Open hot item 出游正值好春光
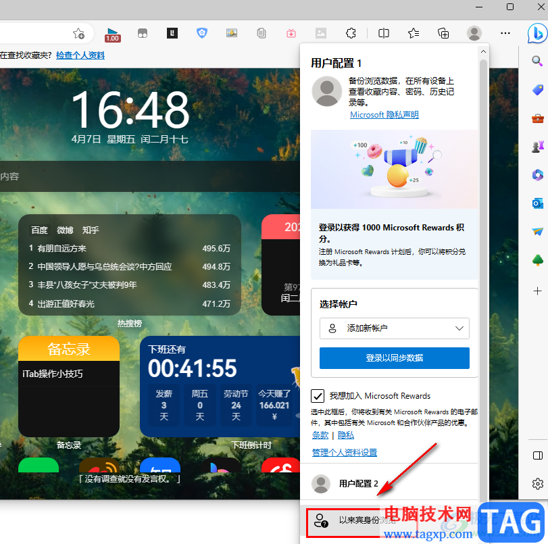548x544 pixels. [x=129, y=304]
